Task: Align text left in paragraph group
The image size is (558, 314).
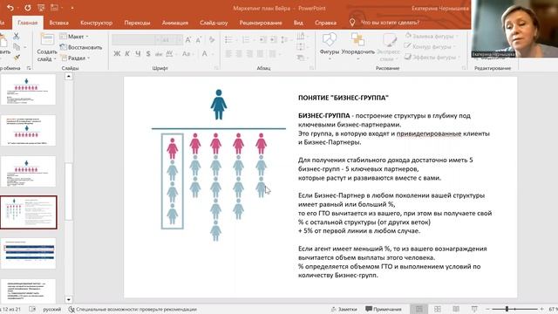Action: [x=228, y=54]
